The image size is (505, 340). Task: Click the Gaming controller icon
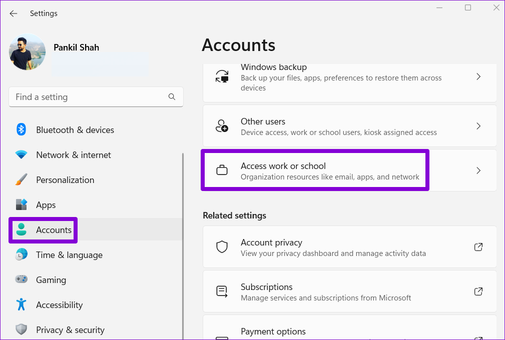click(21, 279)
